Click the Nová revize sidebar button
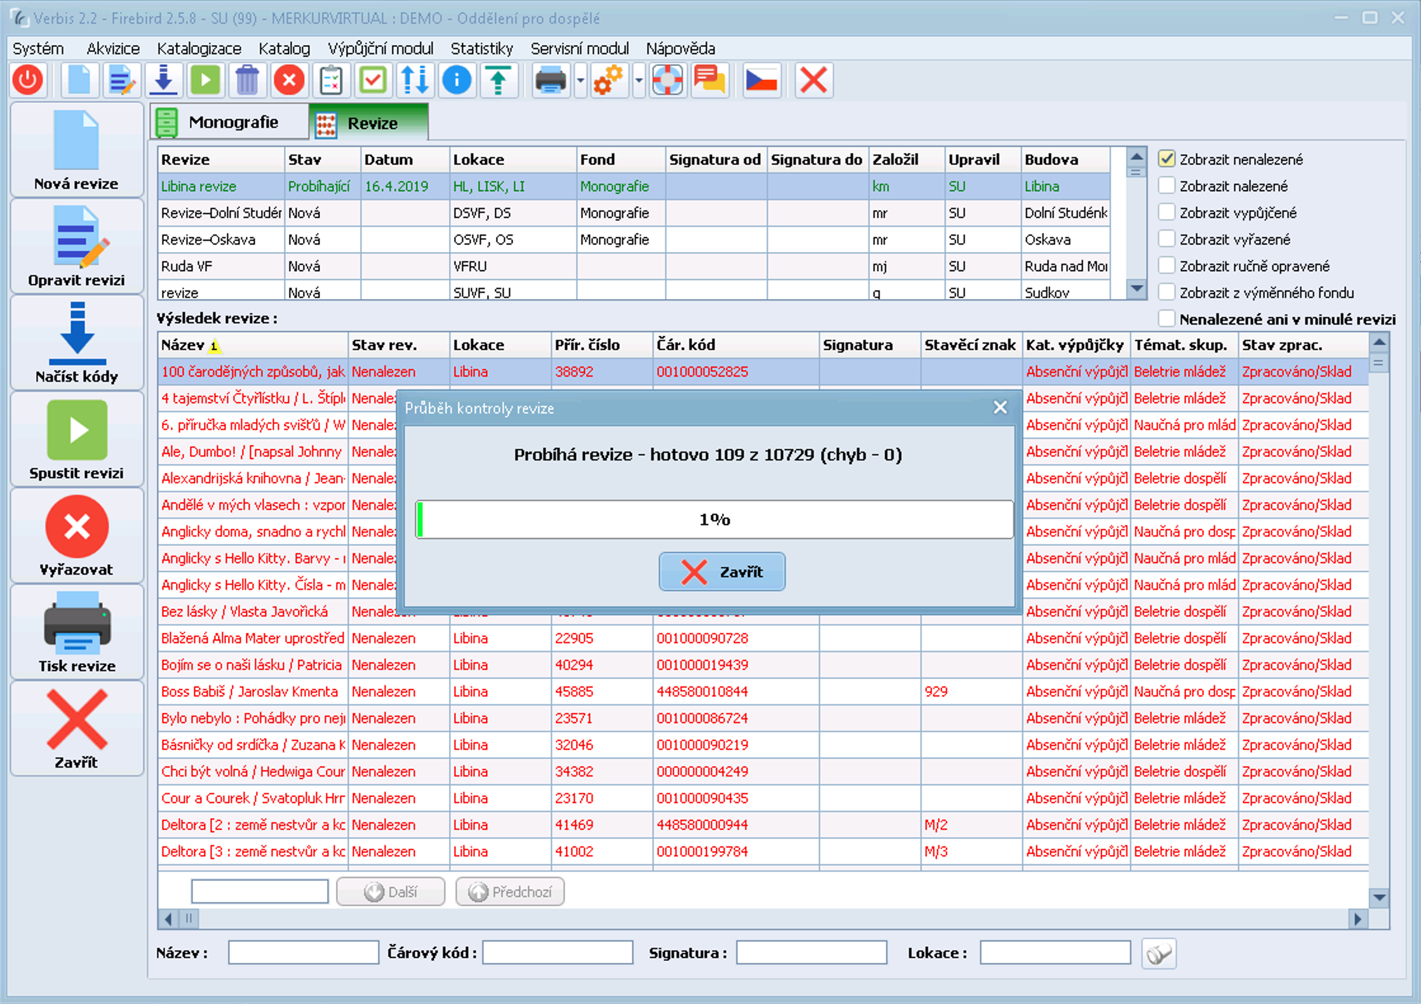1421x1004 pixels. 77,151
